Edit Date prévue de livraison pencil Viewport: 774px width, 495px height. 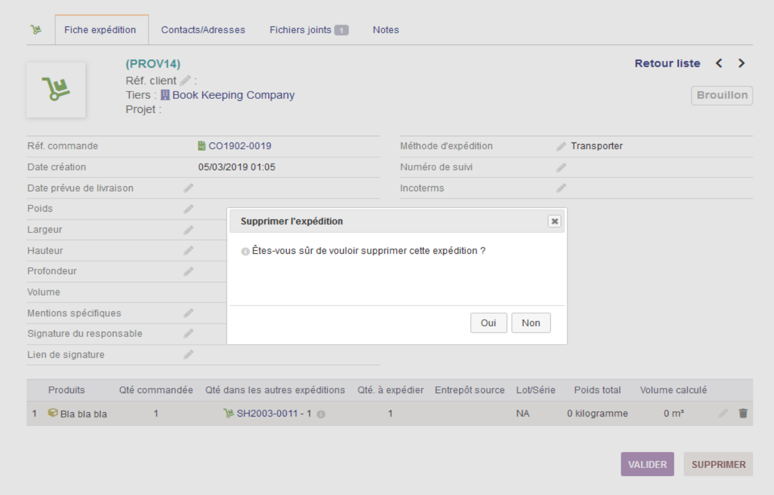pyautogui.click(x=188, y=188)
